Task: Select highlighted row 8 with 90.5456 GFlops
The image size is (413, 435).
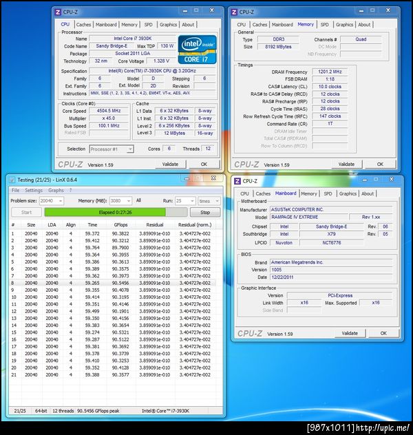Action: pos(112,283)
